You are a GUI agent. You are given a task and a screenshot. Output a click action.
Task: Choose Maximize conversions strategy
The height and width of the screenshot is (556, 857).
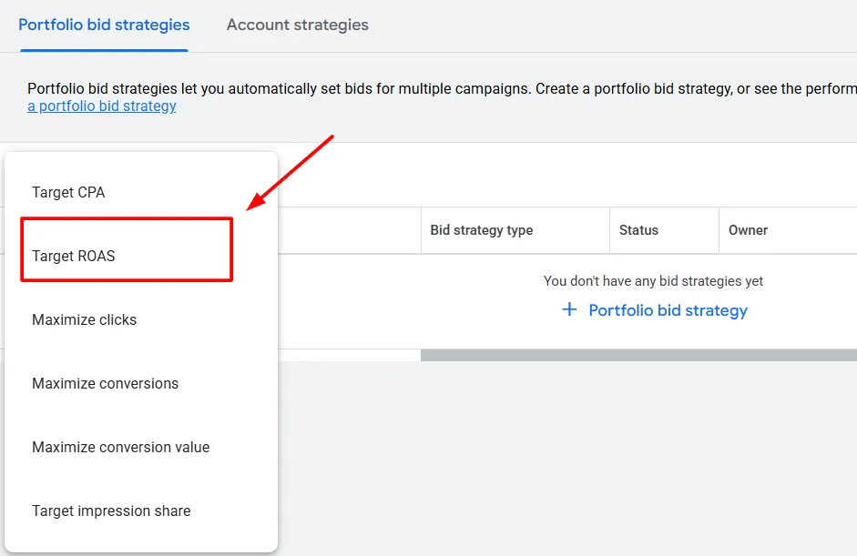tap(103, 383)
